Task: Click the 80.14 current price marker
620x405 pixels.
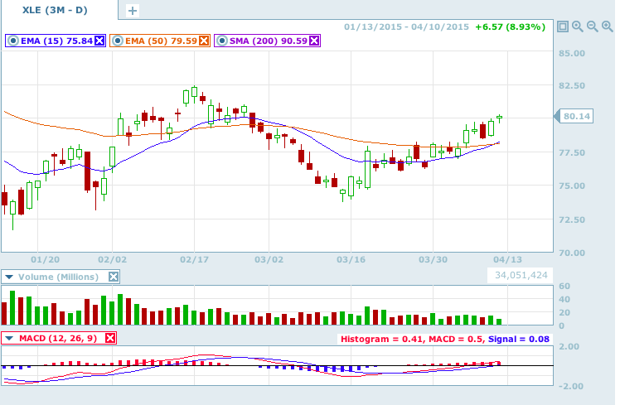Action: click(574, 116)
